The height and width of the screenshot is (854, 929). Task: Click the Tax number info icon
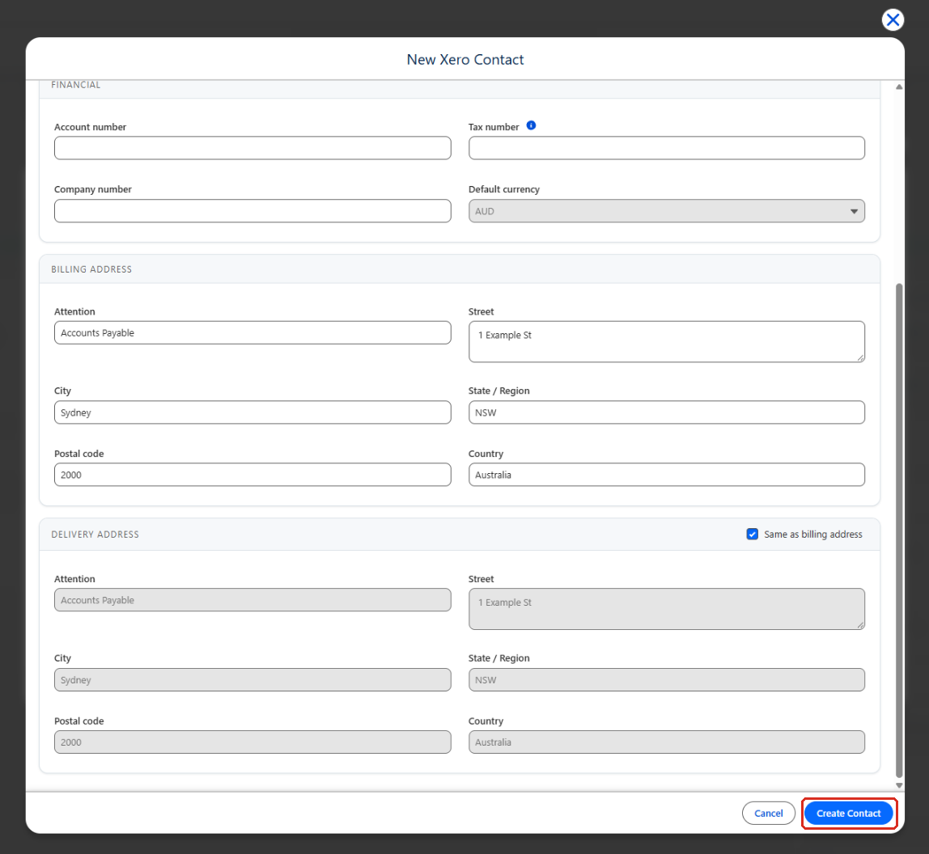[x=531, y=125]
